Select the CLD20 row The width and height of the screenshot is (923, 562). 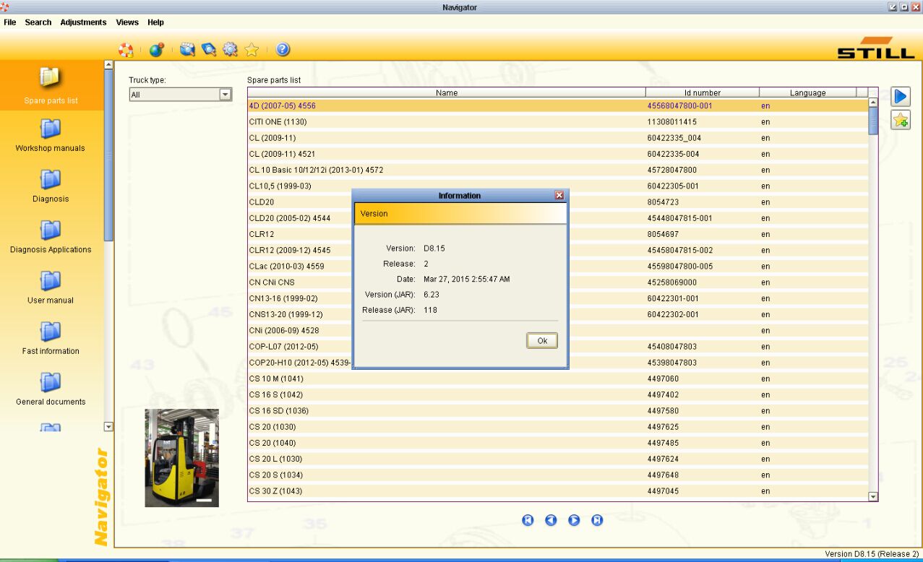tap(557, 202)
